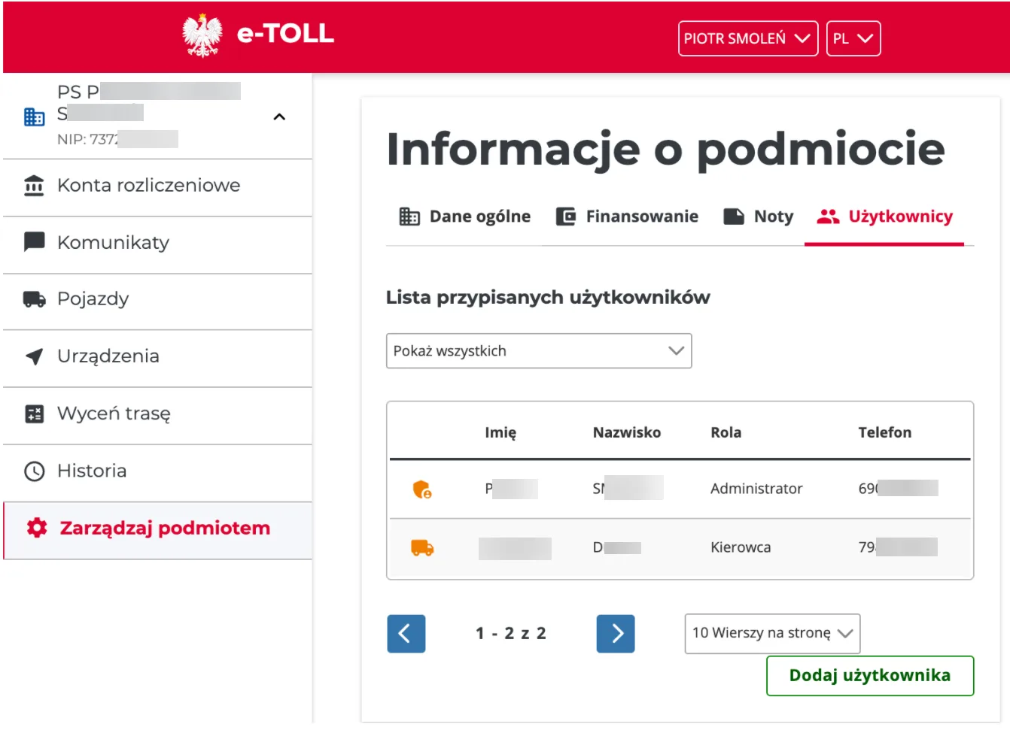
Task: Click the Historia clock icon
Action: tap(34, 471)
